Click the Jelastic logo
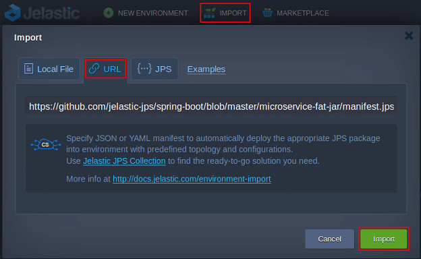Screen dimensions: 421x259 tap(42, 13)
